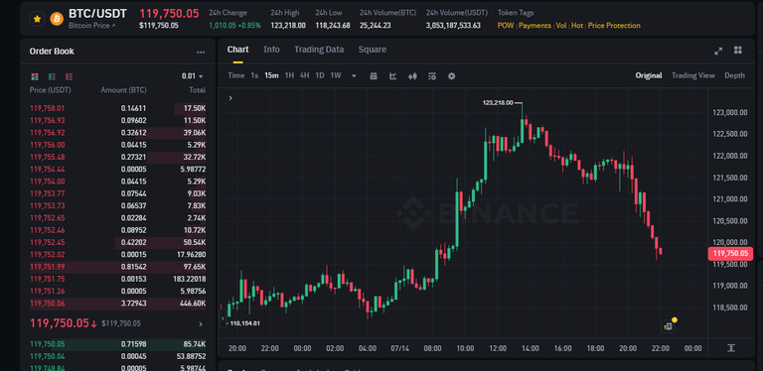
Task: Open the technical indicators chart icon
Action: click(x=393, y=76)
